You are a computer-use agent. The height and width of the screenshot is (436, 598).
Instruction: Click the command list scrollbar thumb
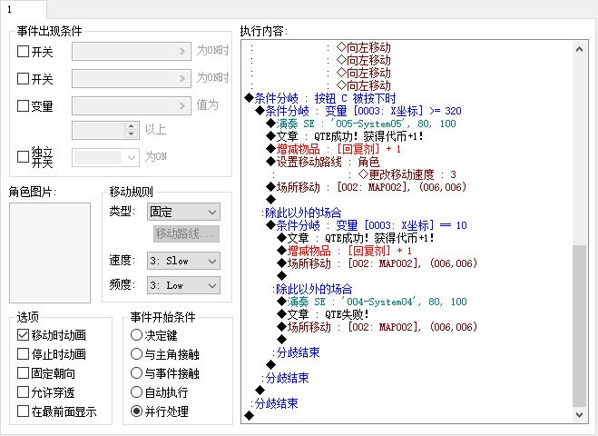579,326
